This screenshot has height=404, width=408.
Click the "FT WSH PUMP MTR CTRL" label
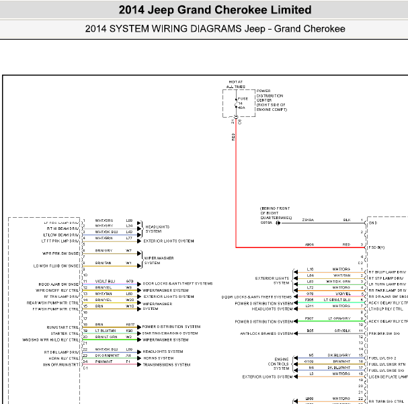(x=55, y=309)
